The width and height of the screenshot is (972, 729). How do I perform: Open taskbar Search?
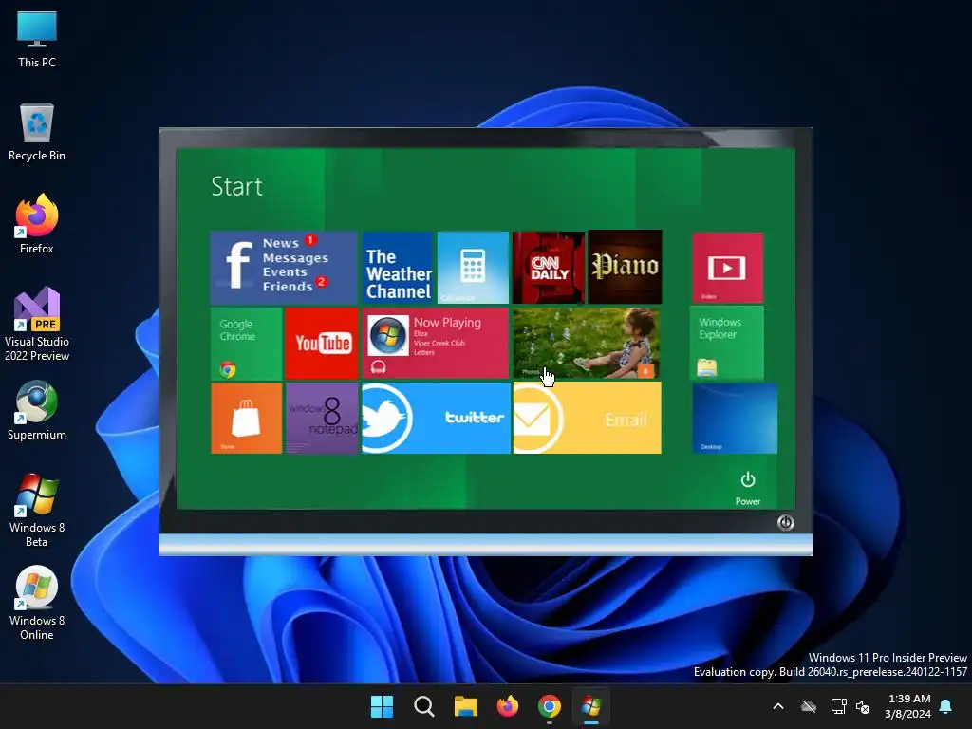pyautogui.click(x=424, y=706)
